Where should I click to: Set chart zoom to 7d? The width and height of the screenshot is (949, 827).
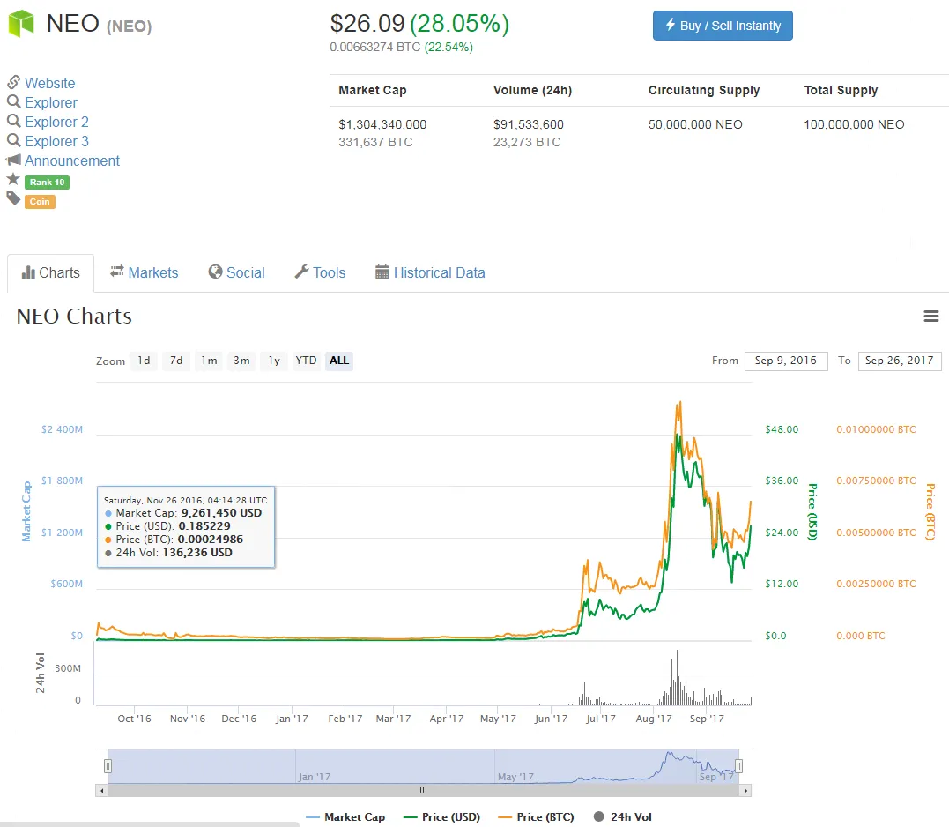[176, 361]
